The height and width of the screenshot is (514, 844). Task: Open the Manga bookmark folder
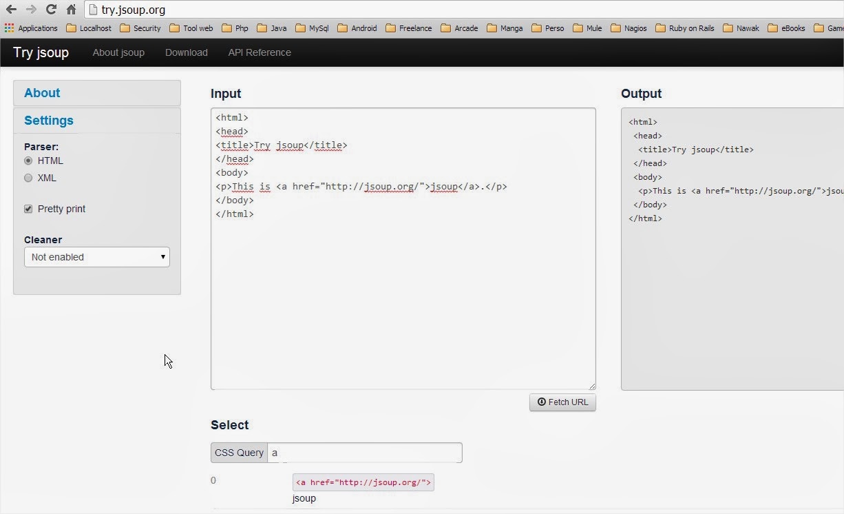[505, 28]
